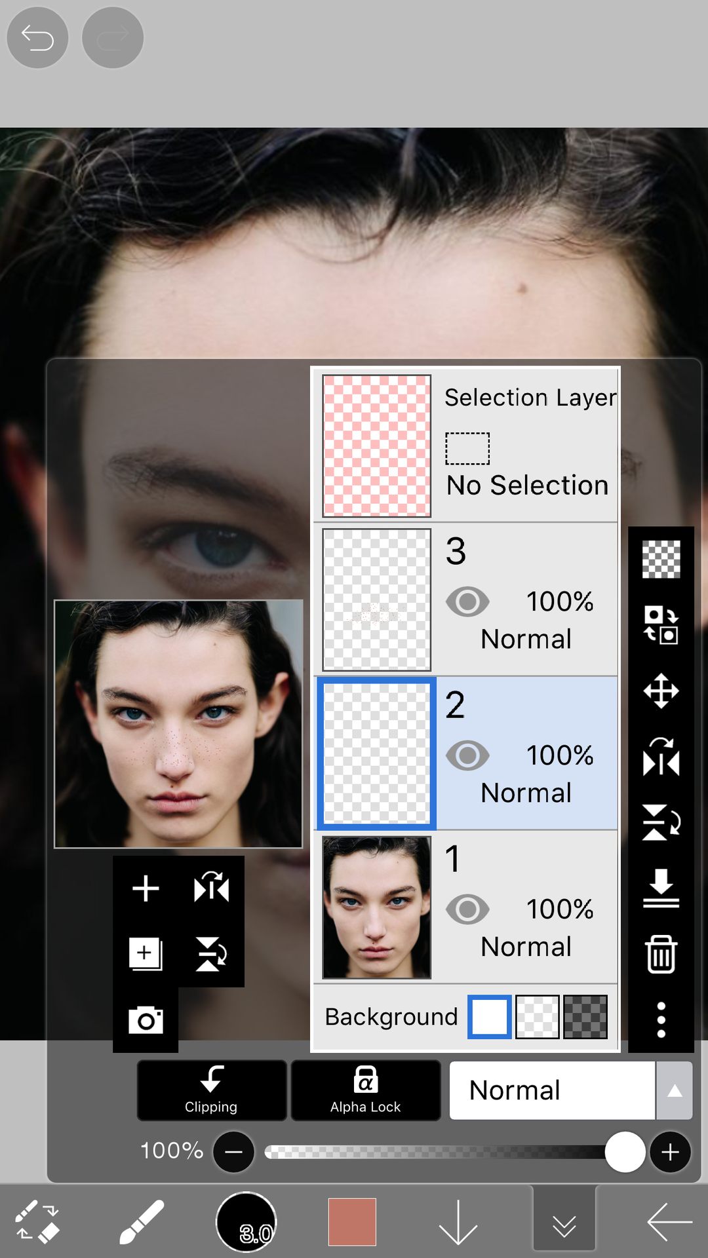The image size is (708, 1258).
Task: Decrease opacity with minus button
Action: coord(234,1152)
